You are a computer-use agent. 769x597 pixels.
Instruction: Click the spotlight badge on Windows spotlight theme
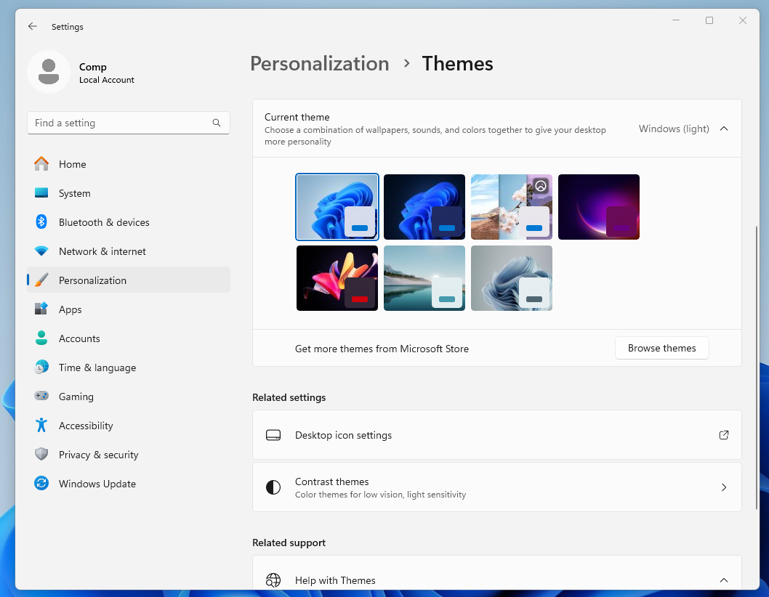[x=541, y=186]
